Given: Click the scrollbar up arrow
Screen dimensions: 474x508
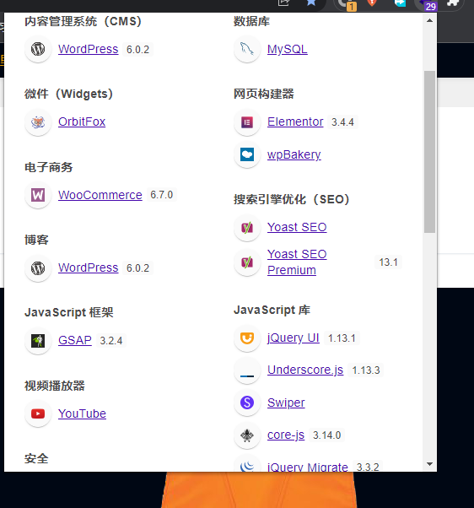Looking at the screenshot, I should click(429, 20).
